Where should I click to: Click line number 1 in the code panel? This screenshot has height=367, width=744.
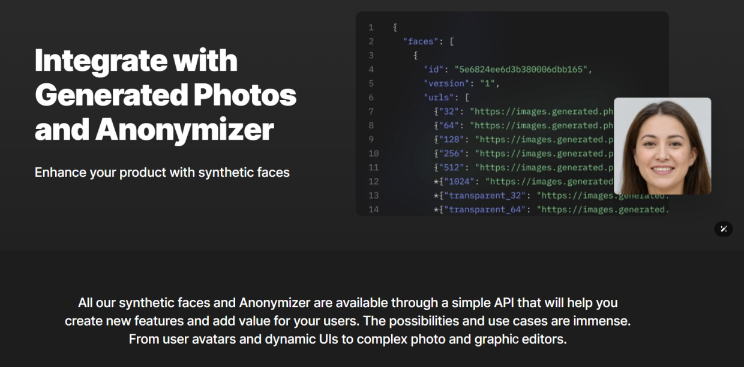371,28
